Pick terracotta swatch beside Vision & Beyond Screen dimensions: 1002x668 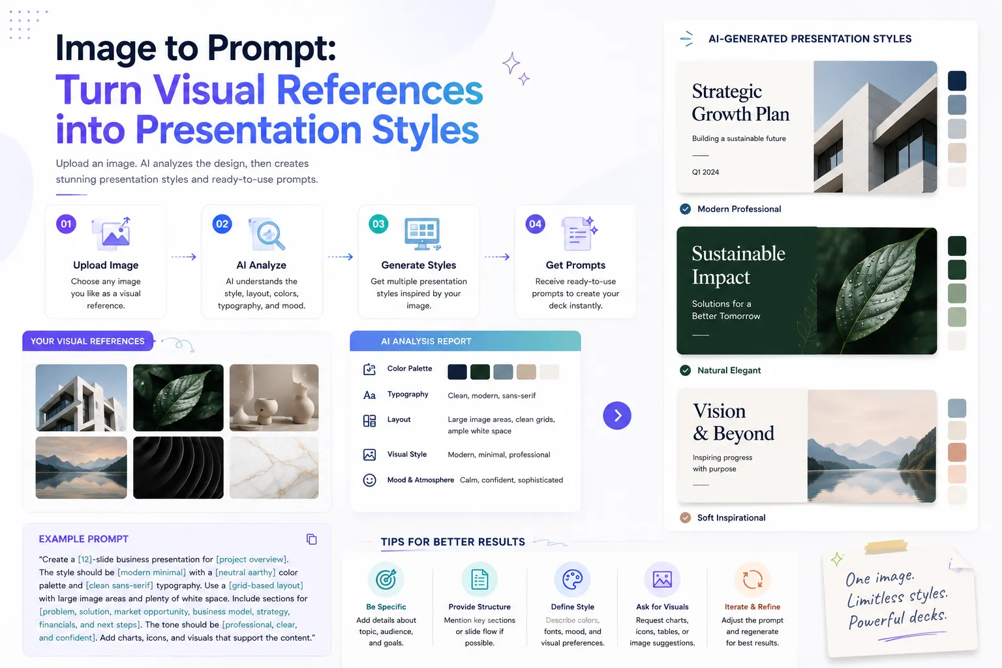(x=957, y=452)
